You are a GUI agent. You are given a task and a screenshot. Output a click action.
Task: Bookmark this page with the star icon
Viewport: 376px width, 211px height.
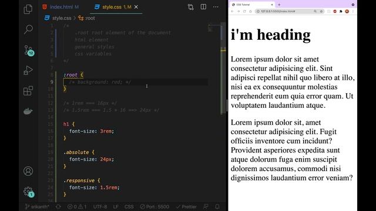click(321, 11)
